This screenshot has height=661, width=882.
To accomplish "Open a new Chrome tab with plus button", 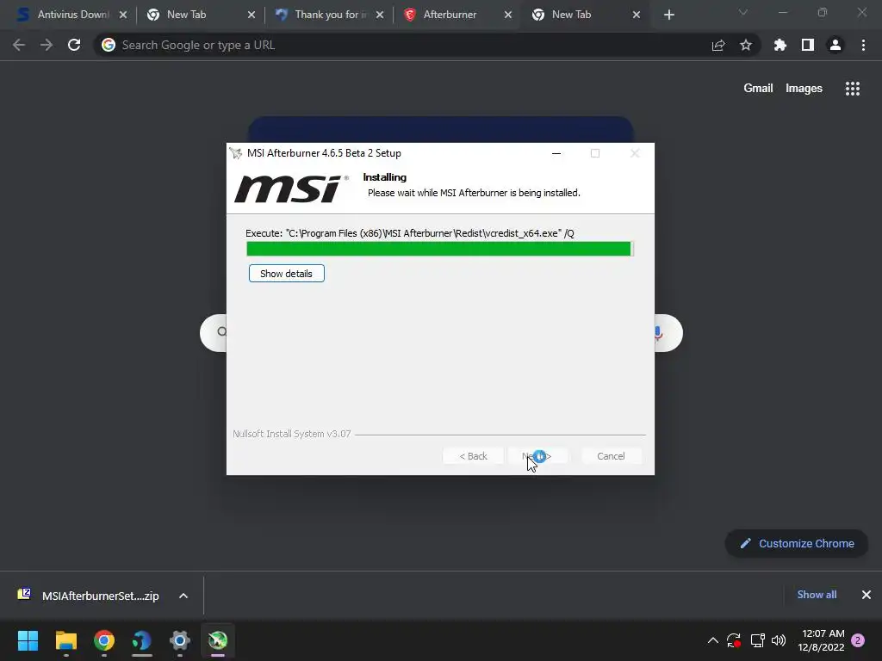I will tap(668, 15).
